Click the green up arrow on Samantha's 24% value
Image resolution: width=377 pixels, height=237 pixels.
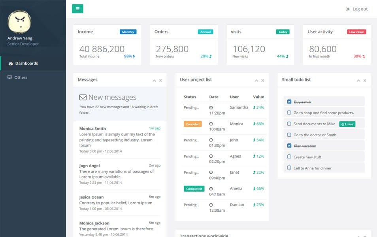point(255,107)
